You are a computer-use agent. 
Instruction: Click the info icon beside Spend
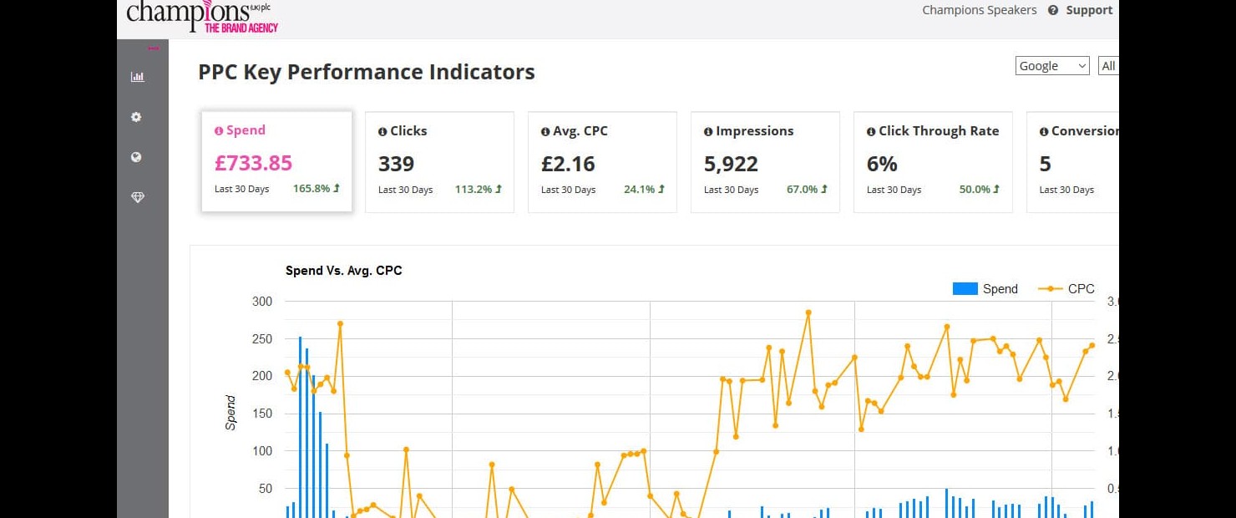[219, 131]
